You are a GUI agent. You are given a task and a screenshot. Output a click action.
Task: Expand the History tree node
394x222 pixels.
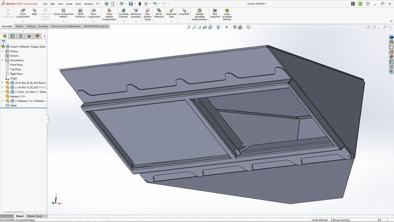(2, 51)
